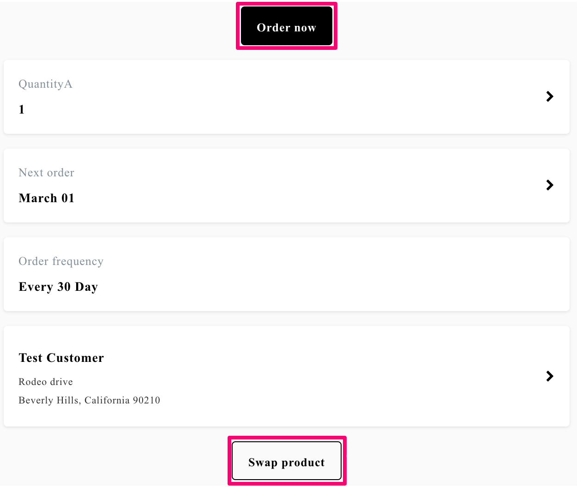Select the Rodeo drive address line
The height and width of the screenshot is (487, 577).
click(46, 382)
